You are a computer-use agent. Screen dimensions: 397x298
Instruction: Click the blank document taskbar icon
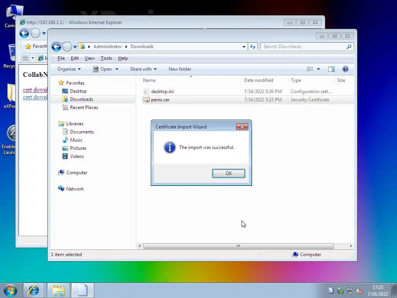(83, 290)
